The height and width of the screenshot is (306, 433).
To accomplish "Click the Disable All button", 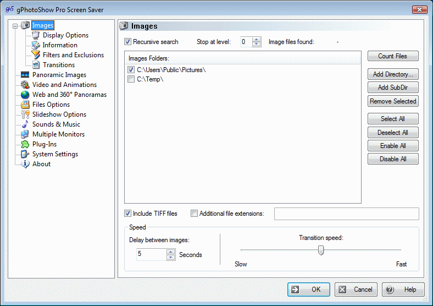I will (393, 159).
